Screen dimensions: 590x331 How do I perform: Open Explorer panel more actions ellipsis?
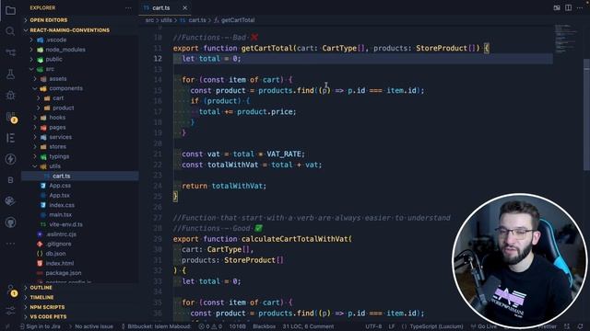(x=128, y=8)
